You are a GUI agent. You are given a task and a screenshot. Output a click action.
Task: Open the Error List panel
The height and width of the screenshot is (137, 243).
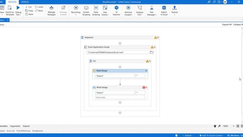click(x=11, y=131)
